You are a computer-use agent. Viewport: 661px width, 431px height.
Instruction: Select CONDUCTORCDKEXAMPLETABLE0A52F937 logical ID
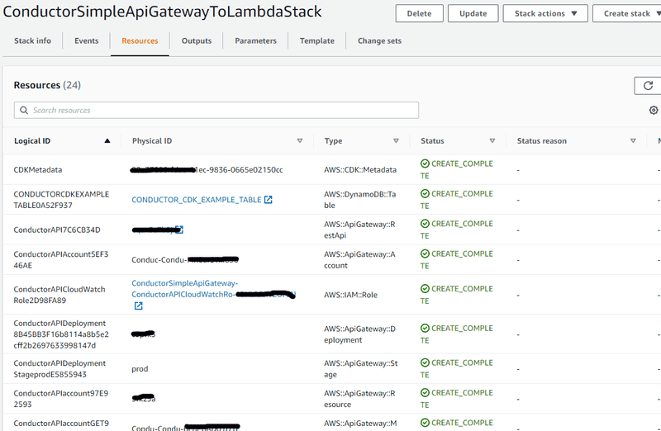coord(61,200)
